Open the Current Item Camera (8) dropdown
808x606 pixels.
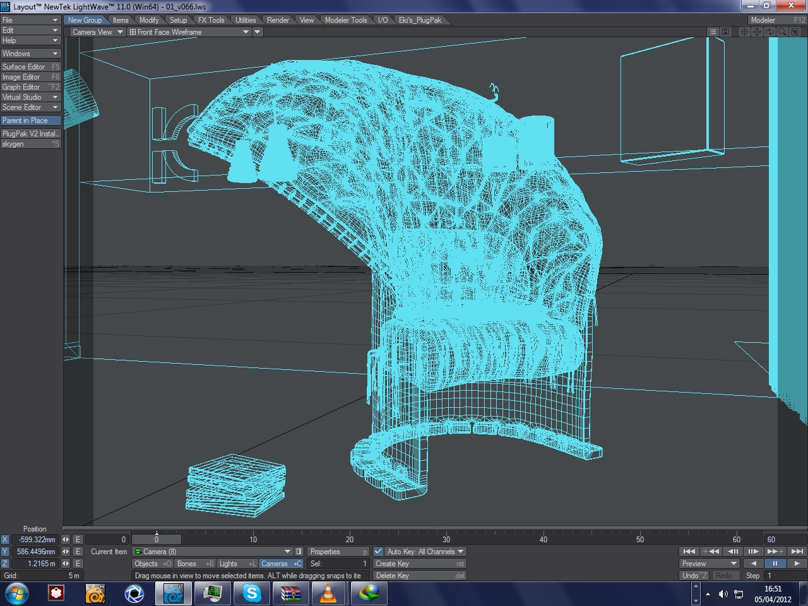pyautogui.click(x=213, y=552)
